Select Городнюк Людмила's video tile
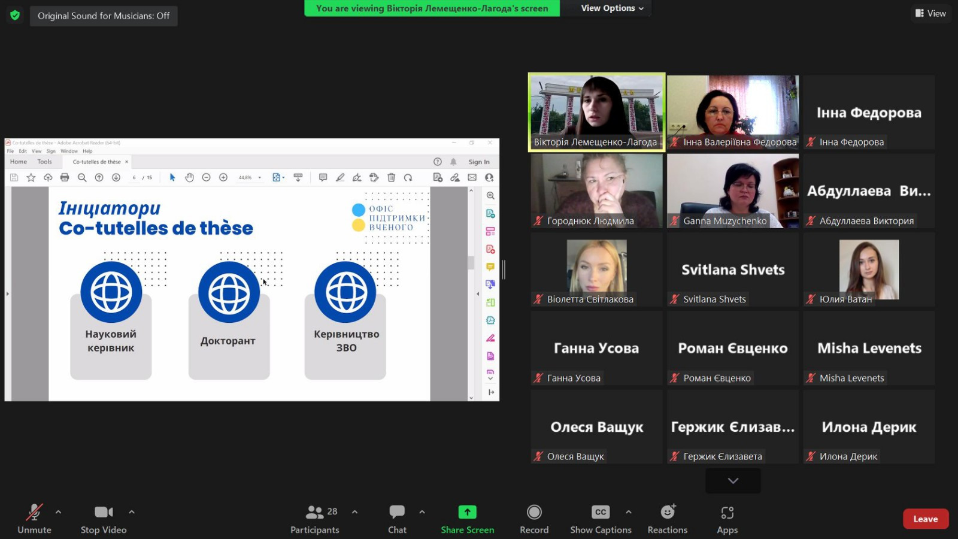The image size is (958, 539). click(596, 191)
